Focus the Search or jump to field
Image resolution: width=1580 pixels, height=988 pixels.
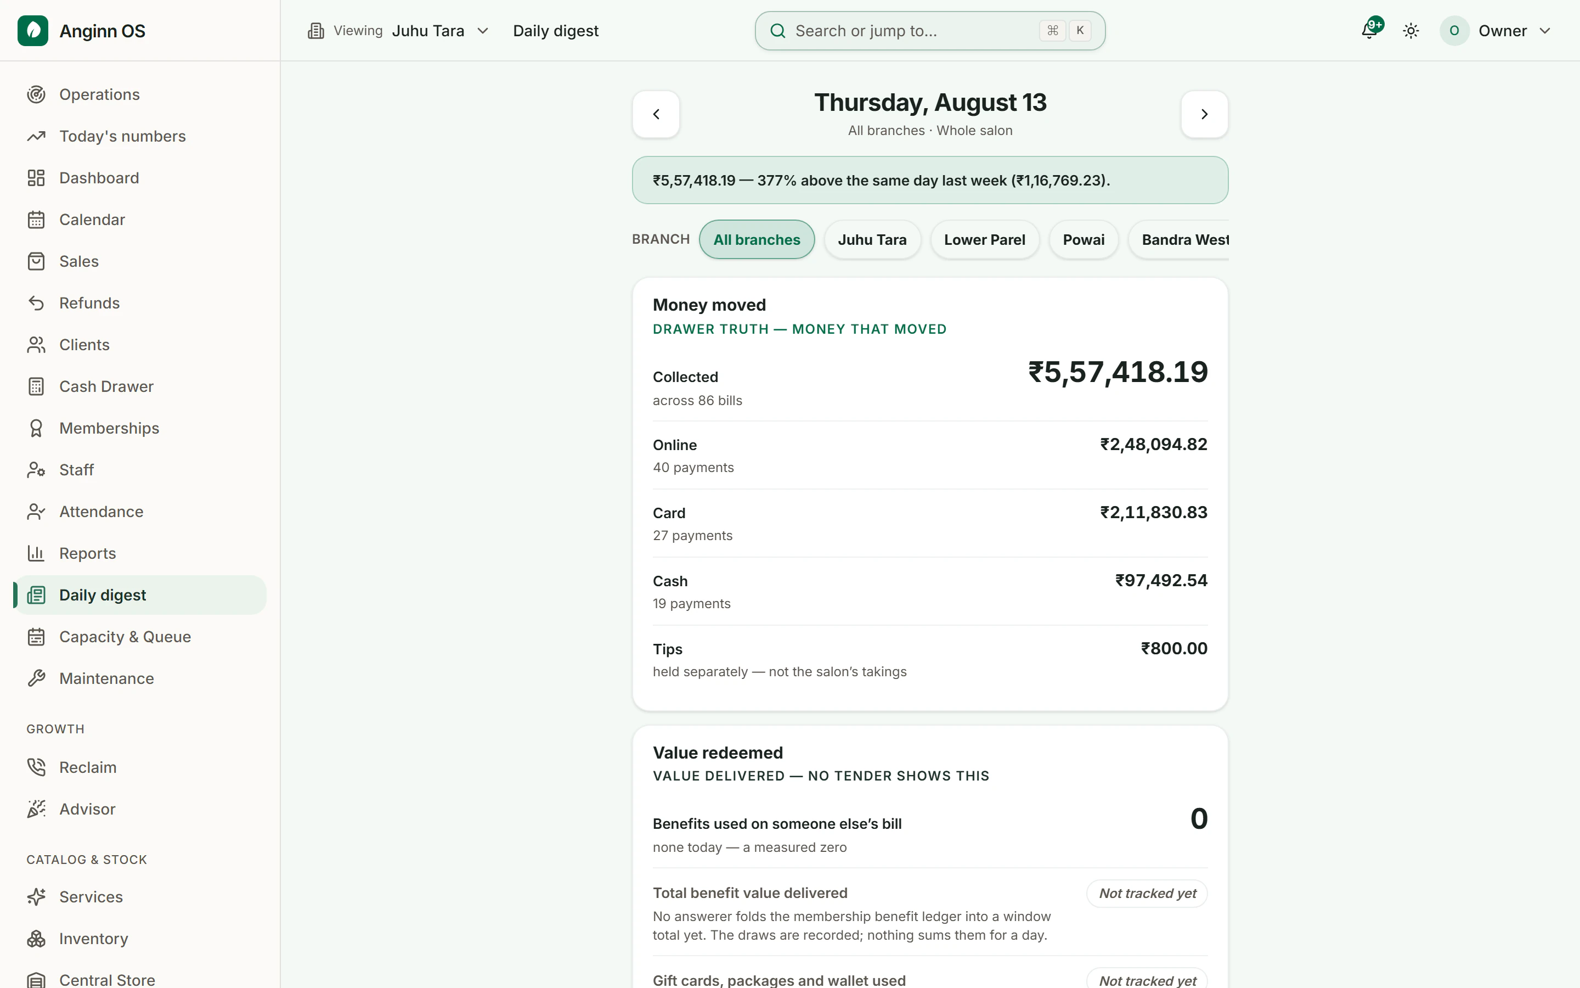pyautogui.click(x=930, y=31)
